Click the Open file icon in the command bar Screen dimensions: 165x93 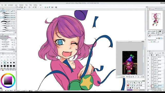tap(20, 7)
